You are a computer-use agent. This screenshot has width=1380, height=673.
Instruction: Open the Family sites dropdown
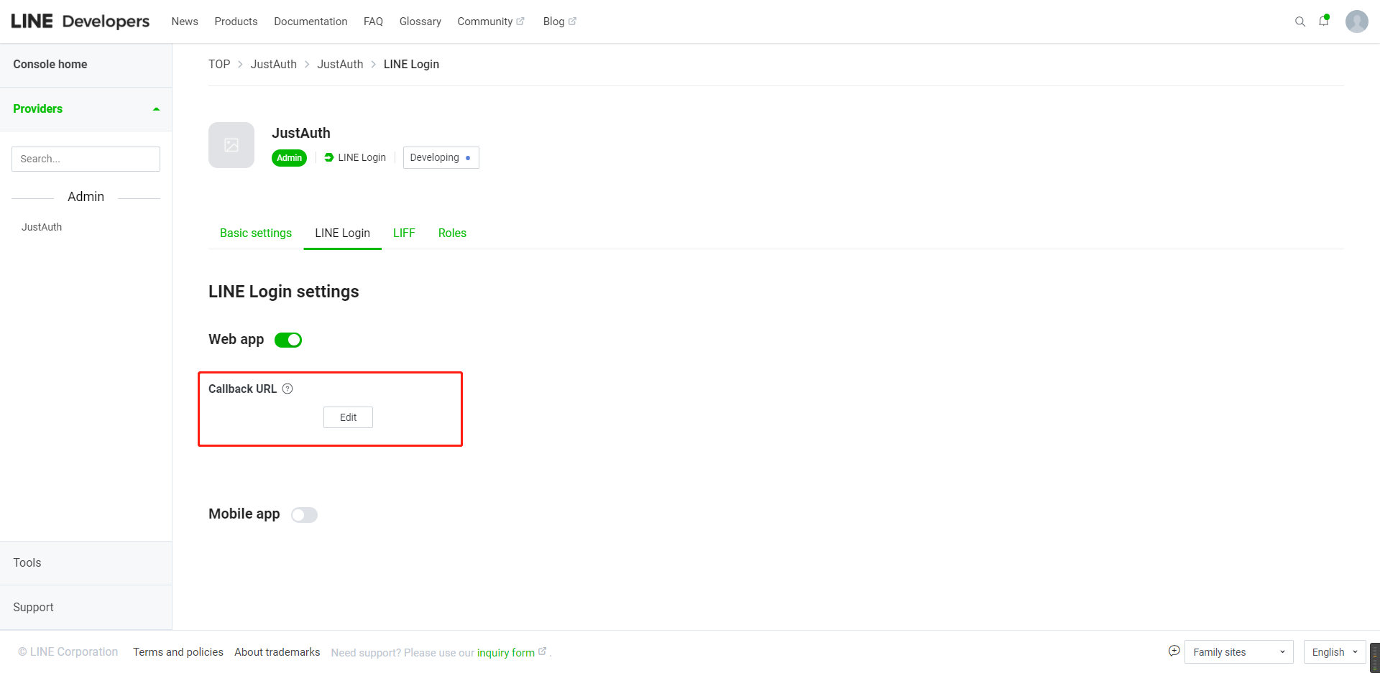[1238, 652]
